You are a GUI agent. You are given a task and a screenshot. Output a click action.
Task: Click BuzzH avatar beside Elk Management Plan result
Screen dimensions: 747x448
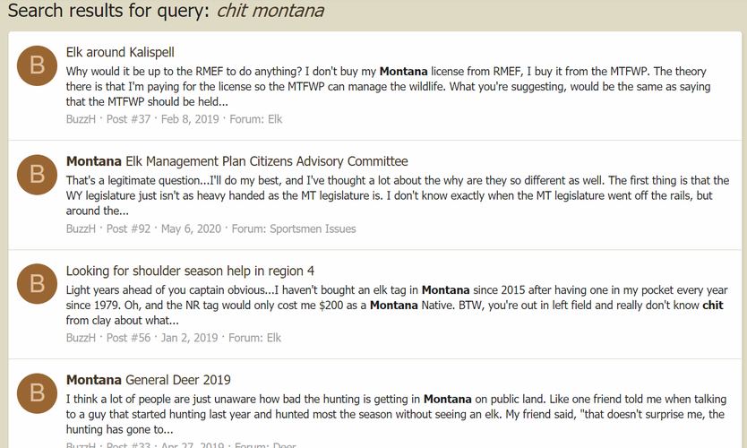(x=37, y=175)
